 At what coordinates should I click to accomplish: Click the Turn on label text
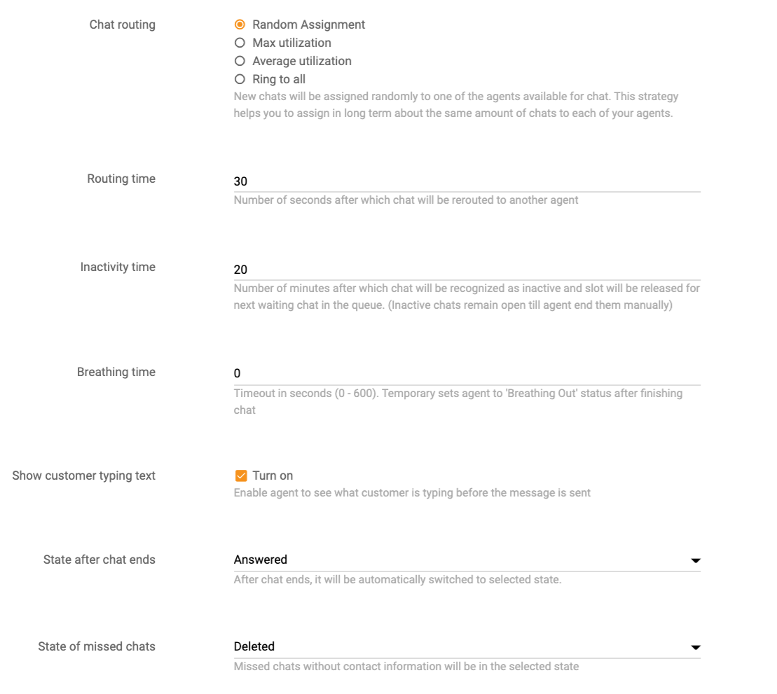(273, 476)
